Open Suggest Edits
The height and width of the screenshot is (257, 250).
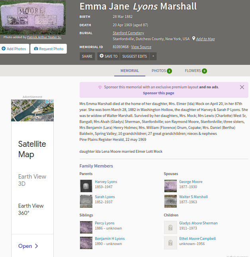[135, 56]
